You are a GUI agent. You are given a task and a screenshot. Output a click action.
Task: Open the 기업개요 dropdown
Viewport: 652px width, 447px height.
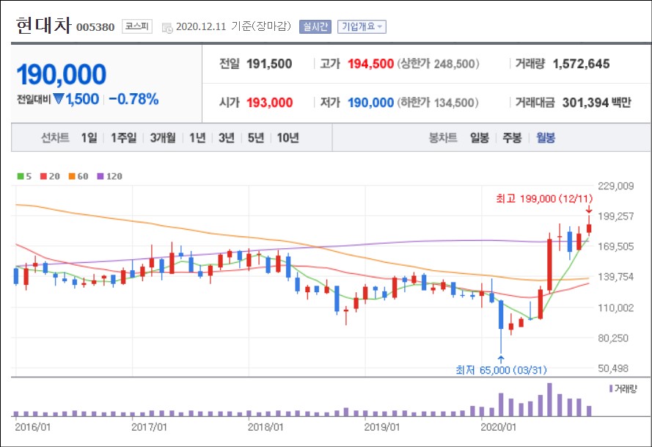(362, 26)
